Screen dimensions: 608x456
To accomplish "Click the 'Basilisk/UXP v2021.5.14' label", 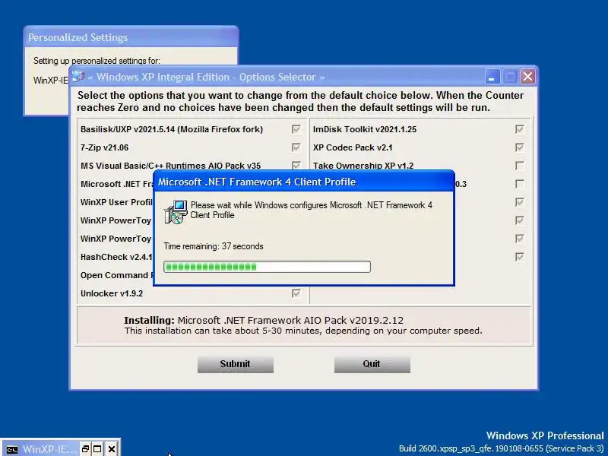I will click(172, 129).
